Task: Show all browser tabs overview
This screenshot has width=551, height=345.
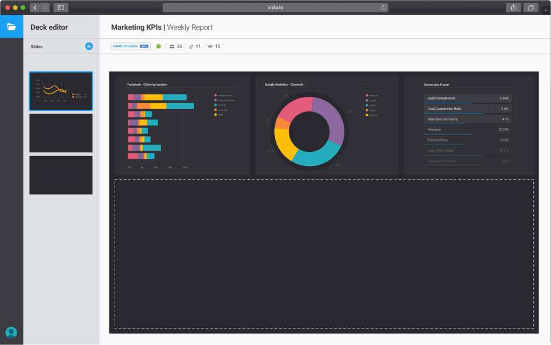Action: coord(531,8)
